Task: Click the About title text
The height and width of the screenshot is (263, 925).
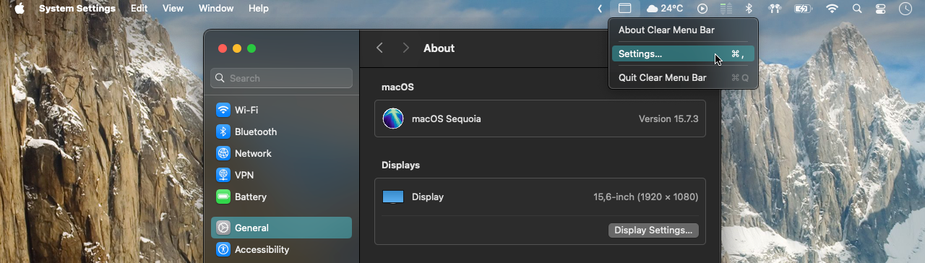Action: click(x=439, y=48)
